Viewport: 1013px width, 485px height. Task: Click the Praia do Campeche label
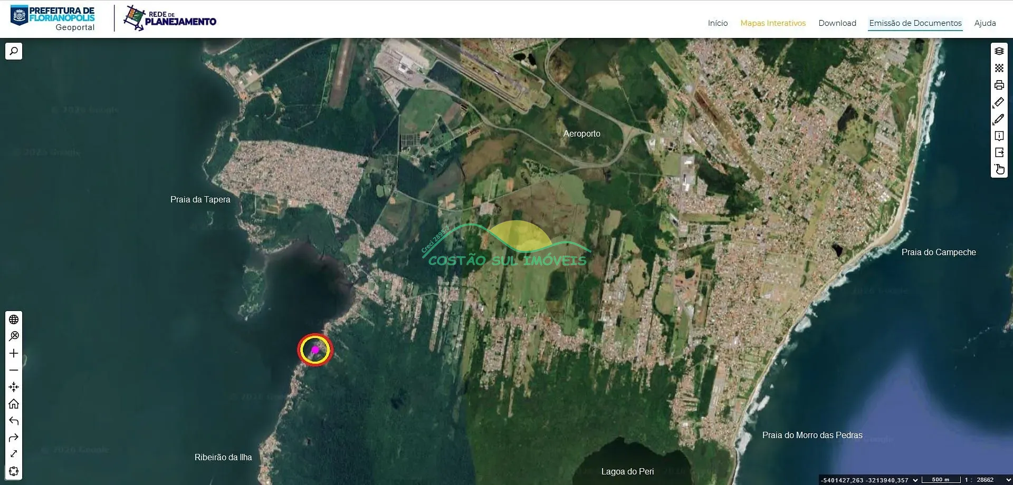(939, 253)
